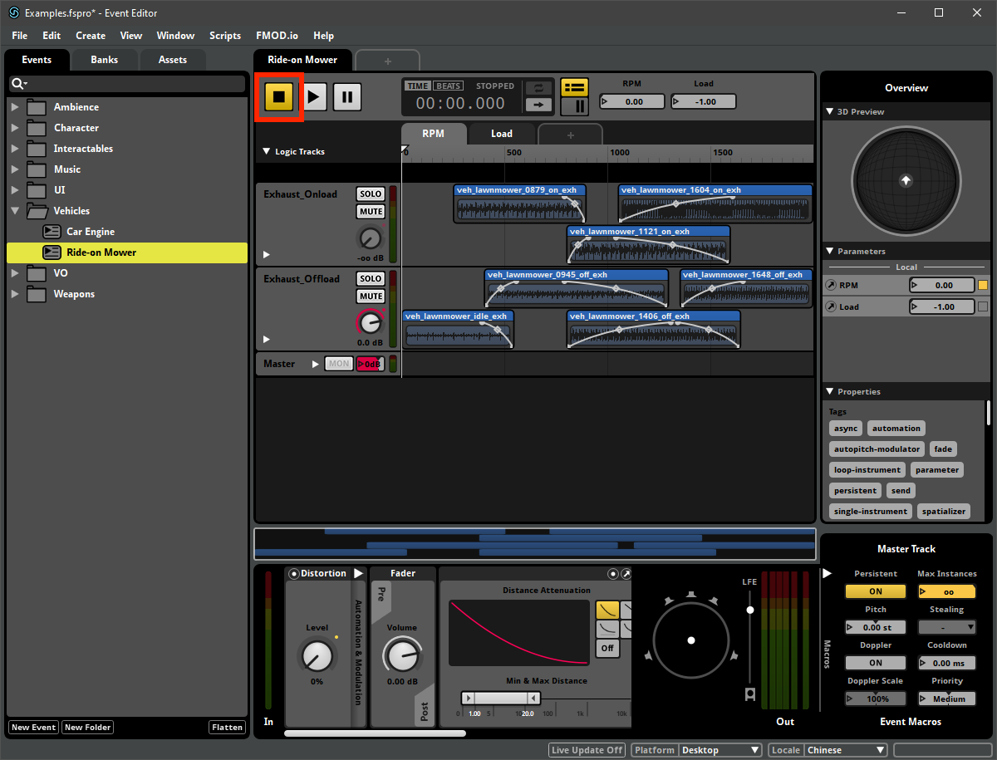Toggle the loop playback icon
This screenshot has width=997, height=760.
pyautogui.click(x=538, y=86)
